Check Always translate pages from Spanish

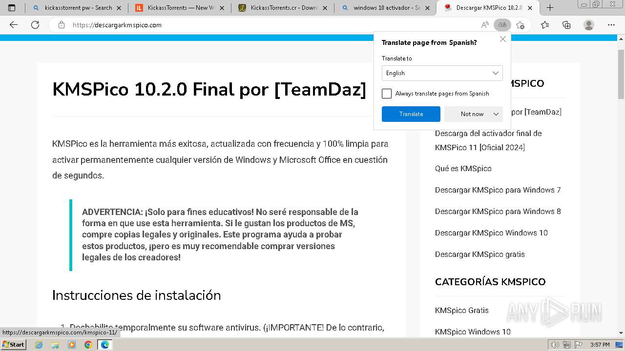click(x=387, y=94)
